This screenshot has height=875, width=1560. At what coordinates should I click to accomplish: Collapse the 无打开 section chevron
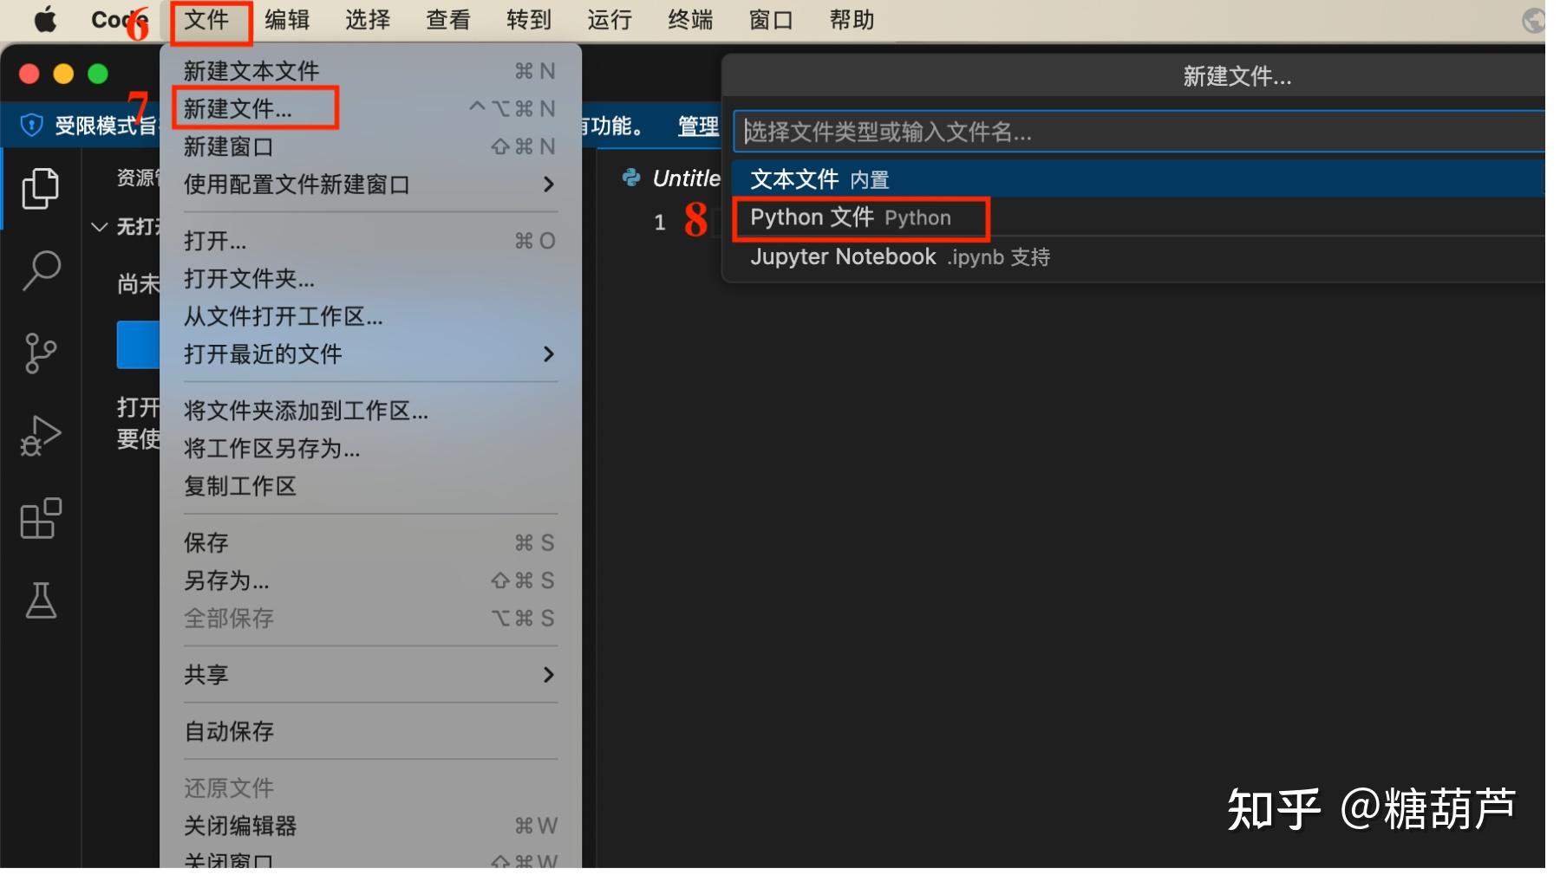100,227
